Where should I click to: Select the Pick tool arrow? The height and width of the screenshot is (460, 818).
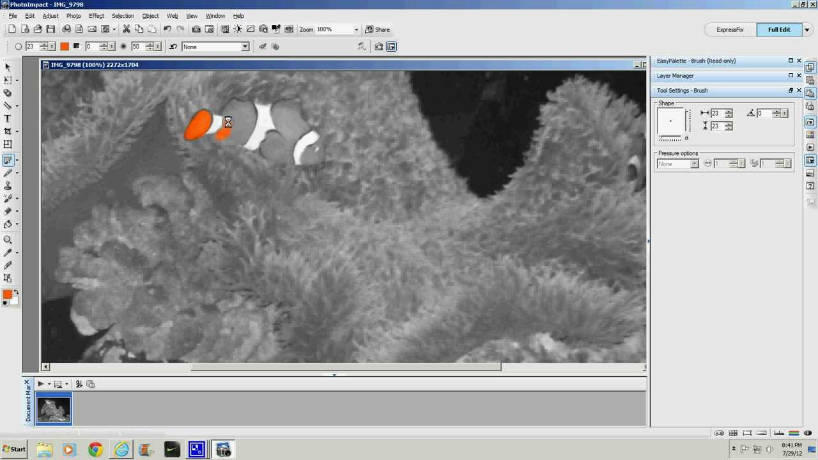(8, 67)
